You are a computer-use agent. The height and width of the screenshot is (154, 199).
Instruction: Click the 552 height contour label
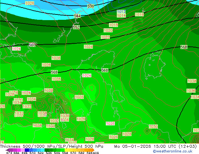click(76, 27)
